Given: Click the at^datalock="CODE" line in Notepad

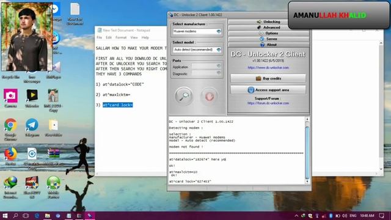Looking at the screenshot, I should coord(120,84).
